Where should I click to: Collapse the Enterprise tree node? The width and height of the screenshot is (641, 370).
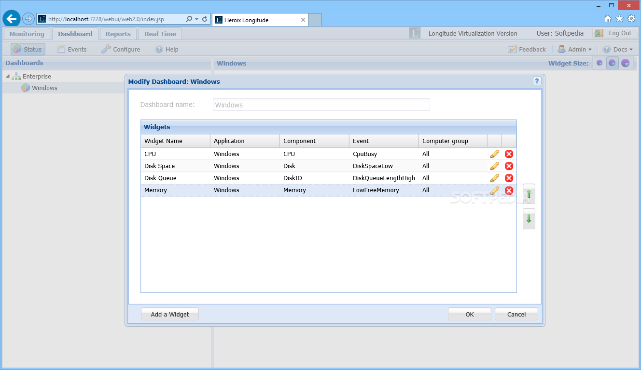8,77
